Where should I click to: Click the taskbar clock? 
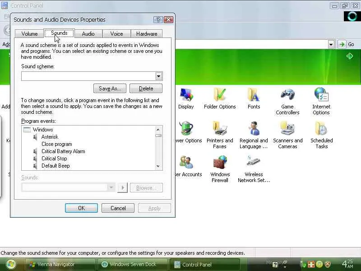coord(347,264)
